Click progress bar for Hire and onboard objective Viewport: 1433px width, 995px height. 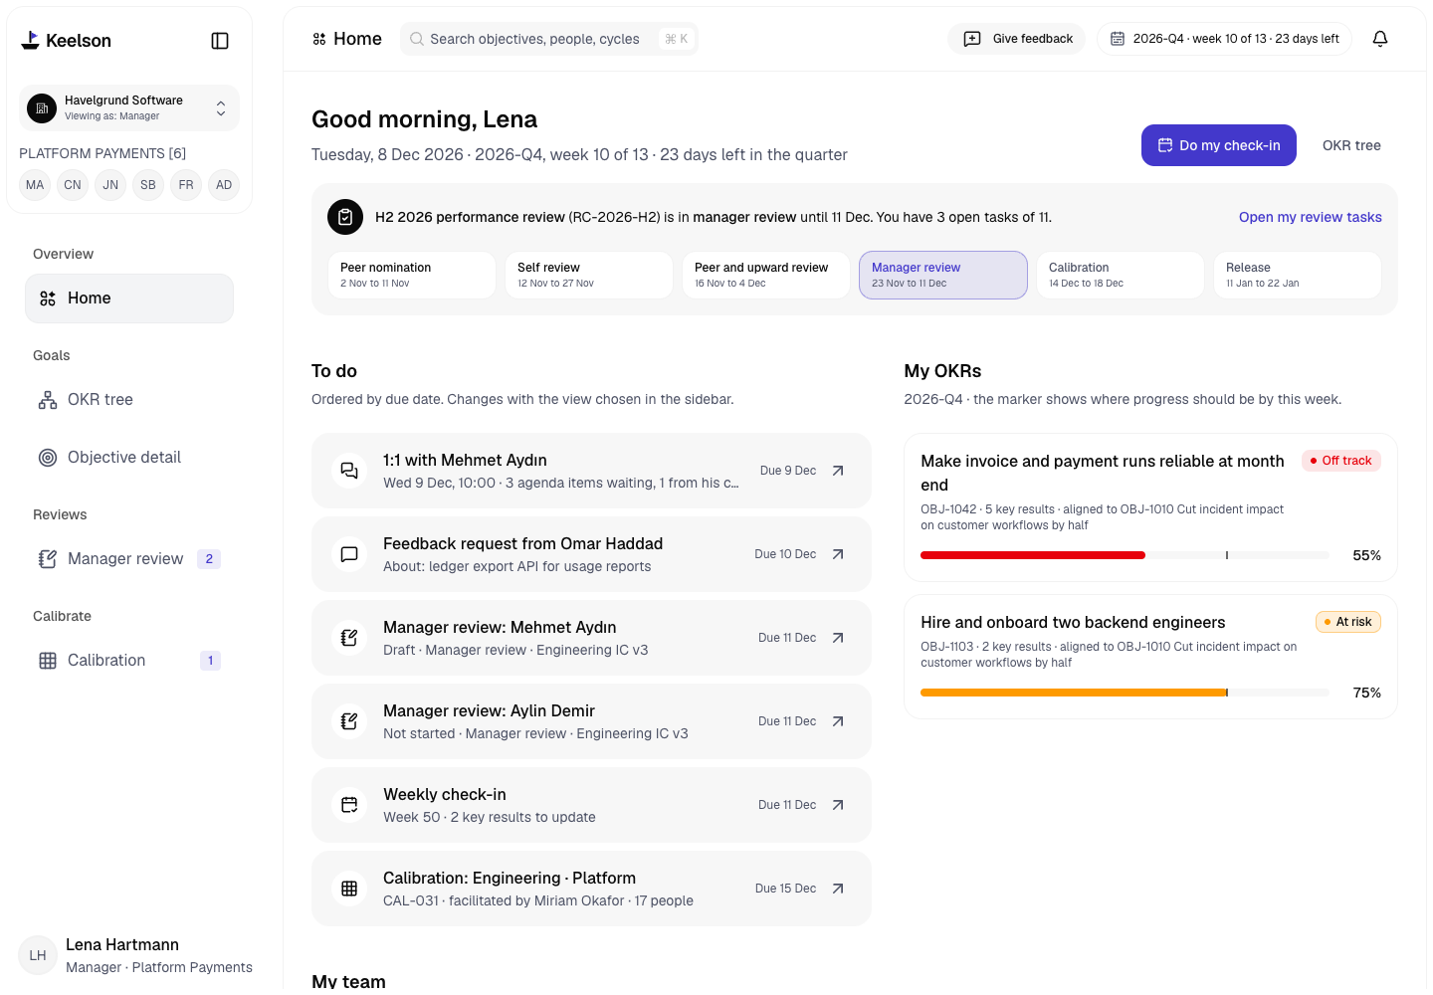(1125, 693)
